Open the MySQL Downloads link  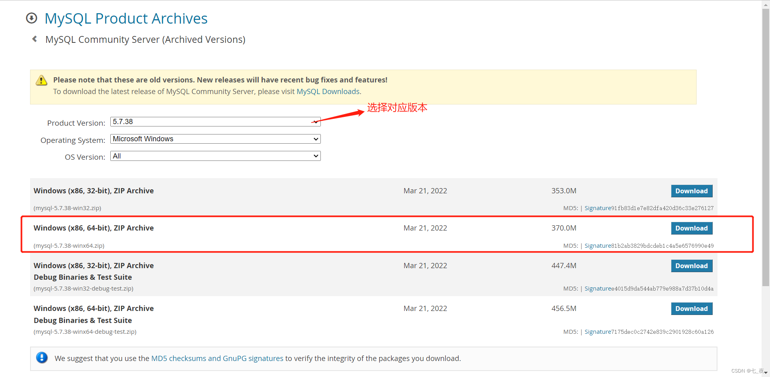tap(328, 91)
